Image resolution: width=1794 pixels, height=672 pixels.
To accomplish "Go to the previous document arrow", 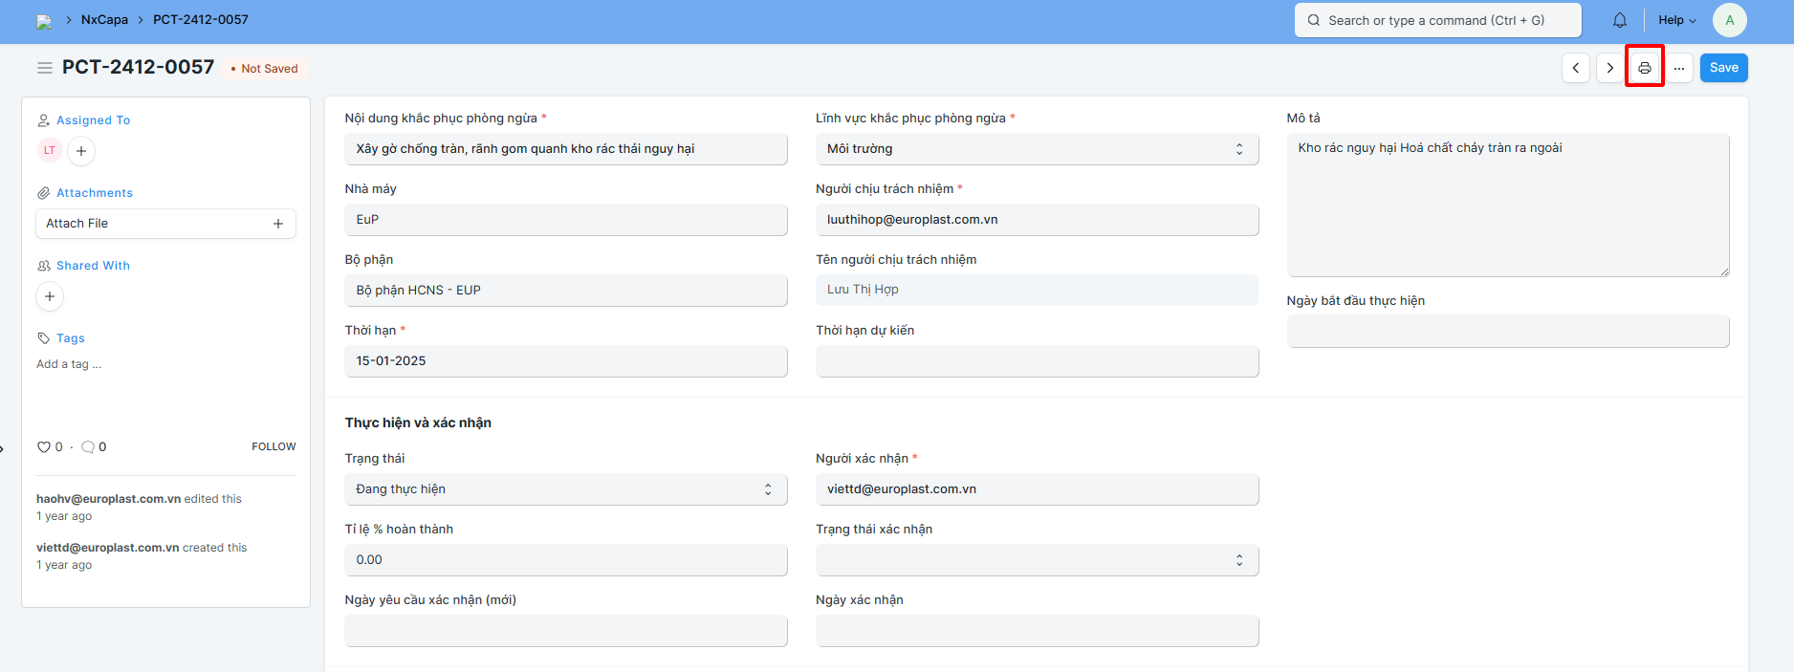I will point(1576,68).
